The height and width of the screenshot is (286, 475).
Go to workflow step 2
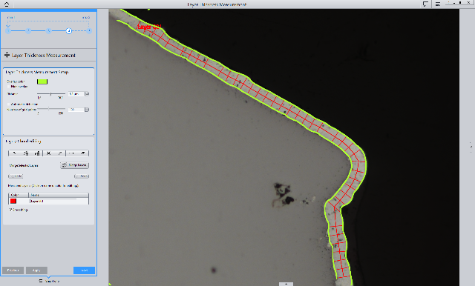pos(28,31)
